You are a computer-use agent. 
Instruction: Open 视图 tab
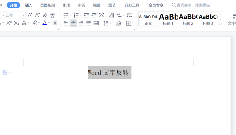(97, 5)
